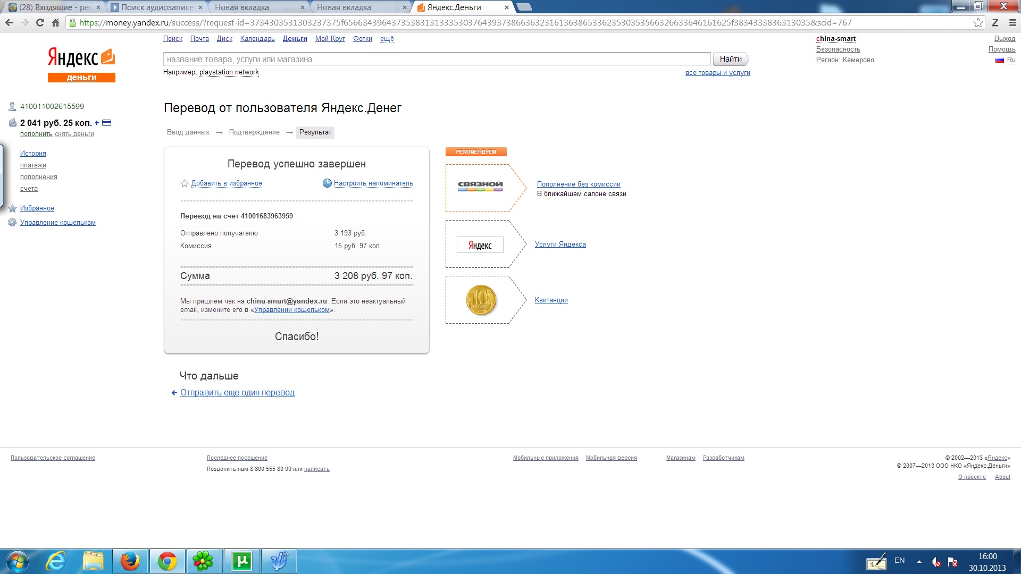Open Мой Круг link
Screen dimensions: 1021x574
pyautogui.click(x=330, y=39)
